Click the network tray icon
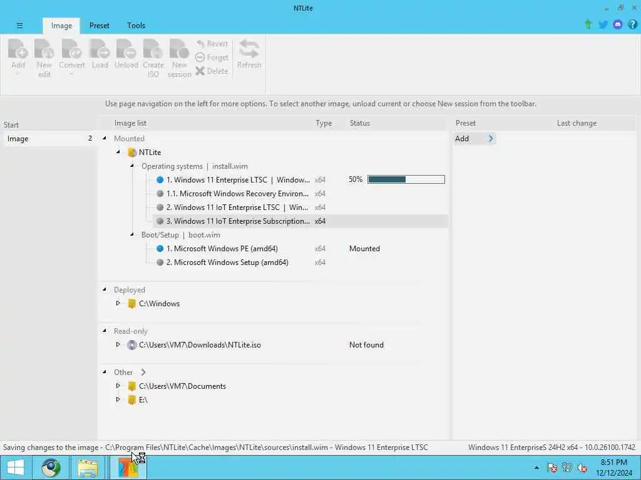Screen dimensions: 641x480 [567, 467]
